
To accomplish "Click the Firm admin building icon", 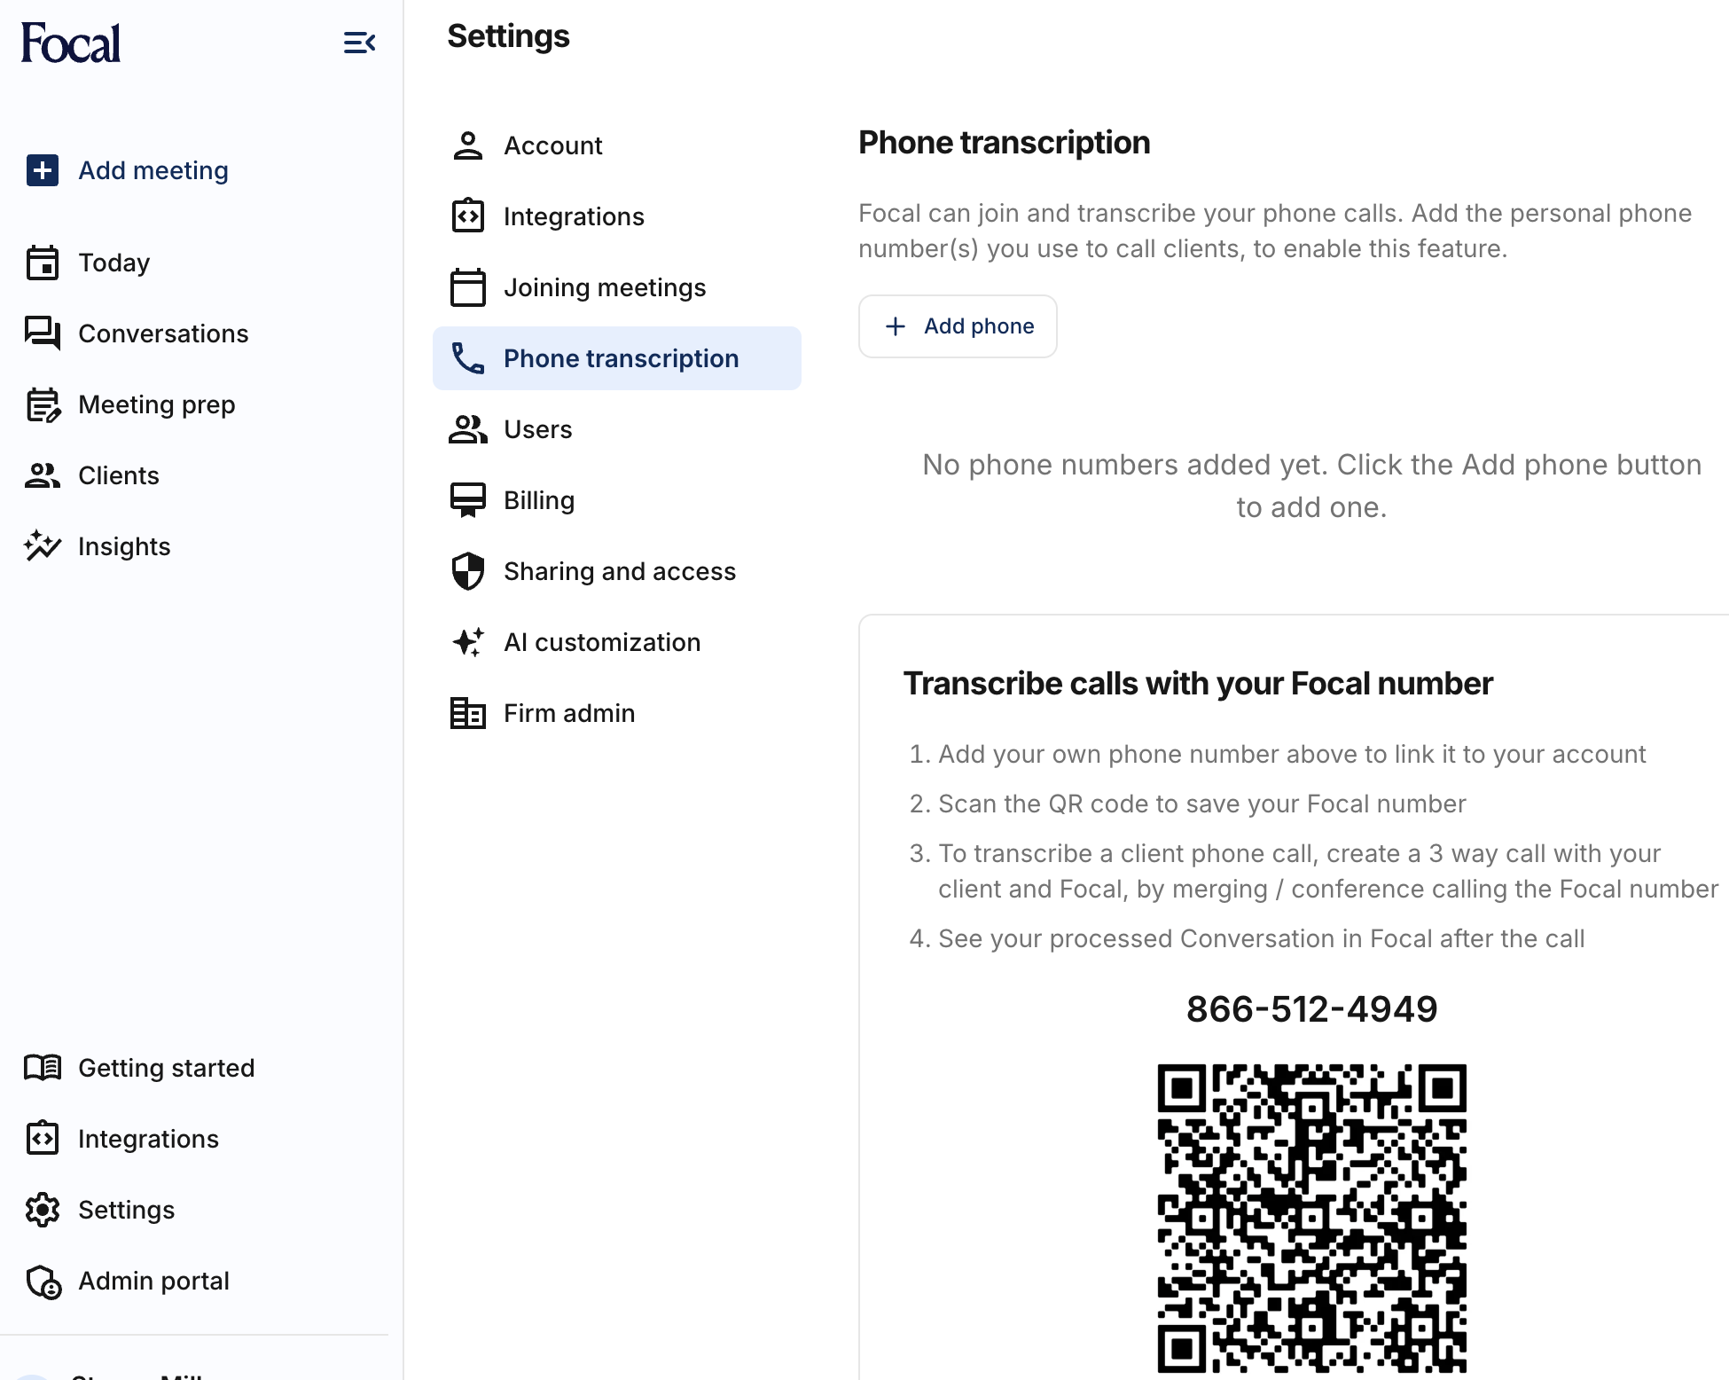I will pos(468,713).
